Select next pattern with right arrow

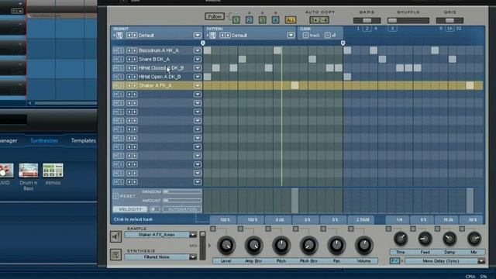click(228, 36)
